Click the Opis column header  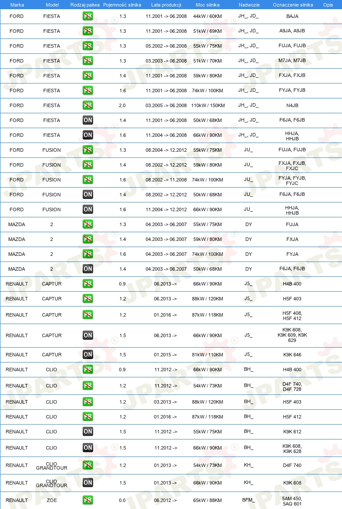point(328,5)
